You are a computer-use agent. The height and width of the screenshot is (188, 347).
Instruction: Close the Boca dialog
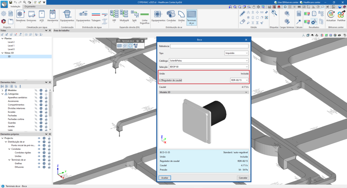click(x=246, y=40)
